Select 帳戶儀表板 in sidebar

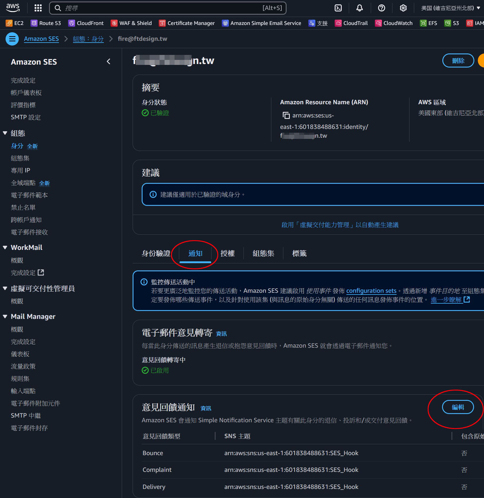26,93
